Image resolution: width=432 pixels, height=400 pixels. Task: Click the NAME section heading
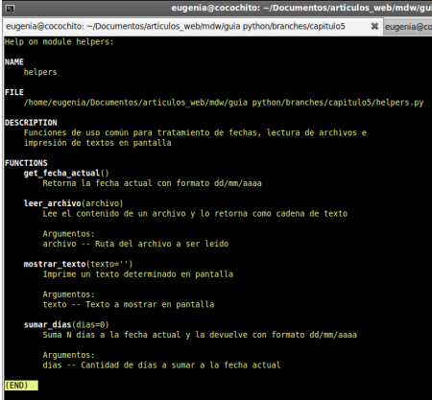point(14,62)
